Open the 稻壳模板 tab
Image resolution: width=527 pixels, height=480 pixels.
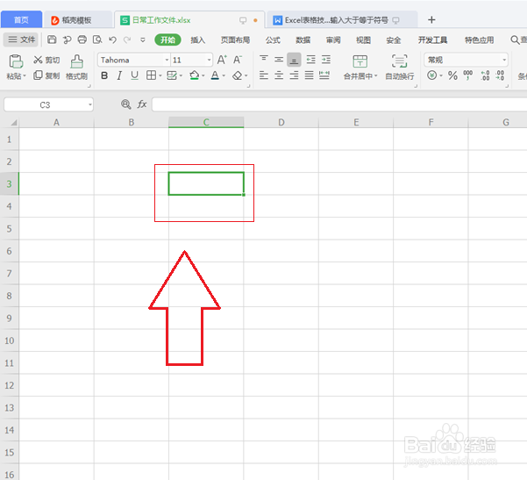point(77,20)
